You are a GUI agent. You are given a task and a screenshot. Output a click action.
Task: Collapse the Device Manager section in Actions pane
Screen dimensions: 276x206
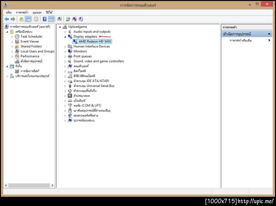(269, 34)
